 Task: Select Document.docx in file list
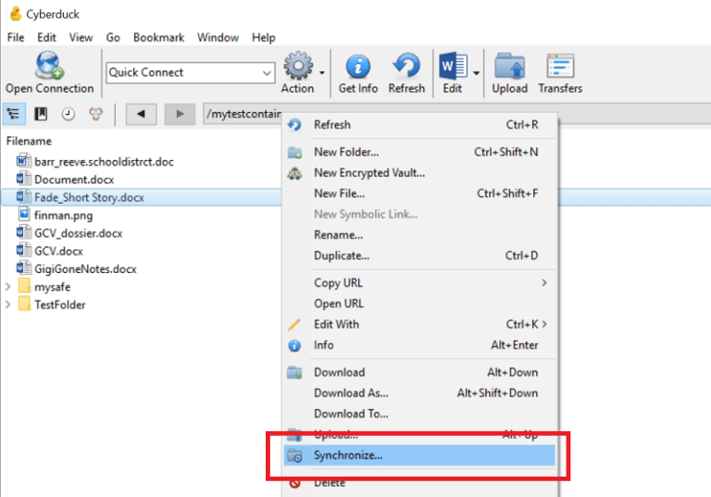click(x=74, y=180)
